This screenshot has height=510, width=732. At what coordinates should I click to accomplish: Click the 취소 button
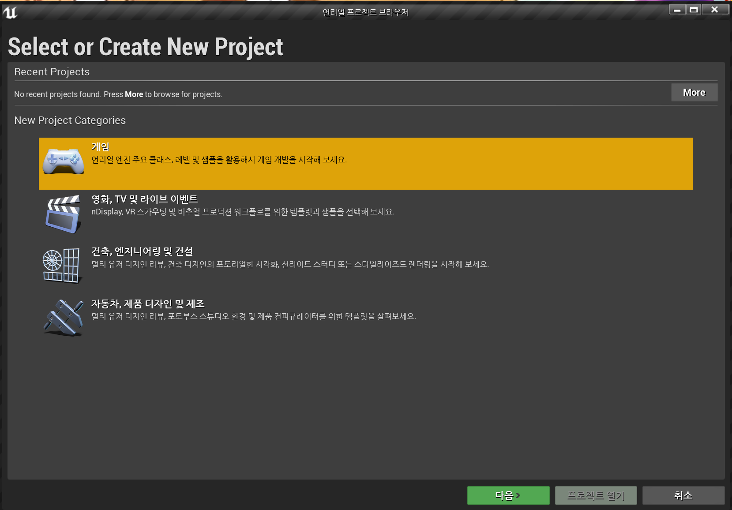[x=683, y=495]
